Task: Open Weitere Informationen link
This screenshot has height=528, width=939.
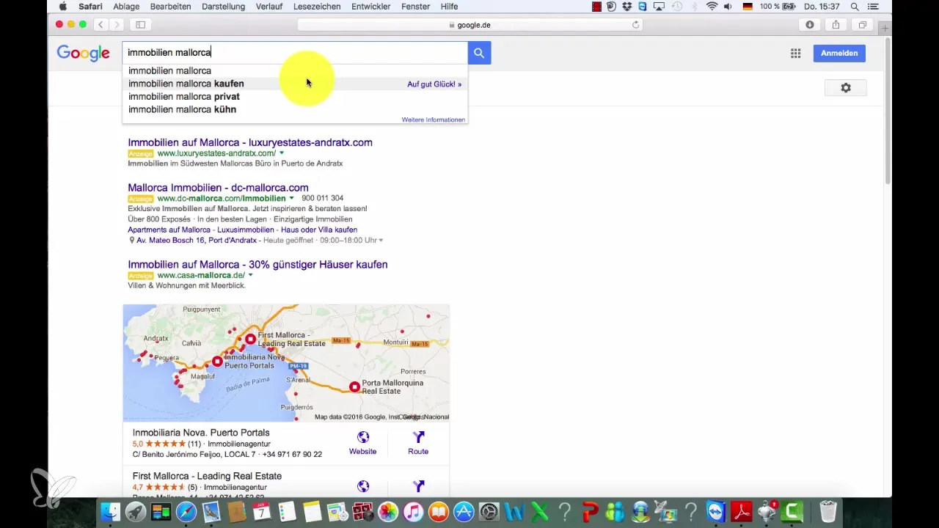Action: 434,120
